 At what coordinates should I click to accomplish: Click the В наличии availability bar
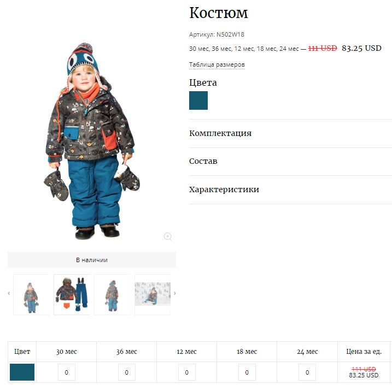click(x=92, y=260)
